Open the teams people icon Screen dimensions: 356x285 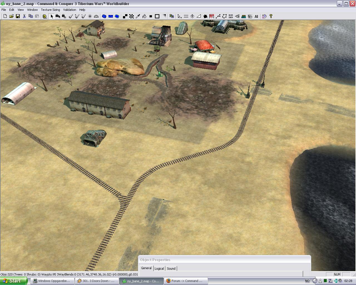coord(244,16)
